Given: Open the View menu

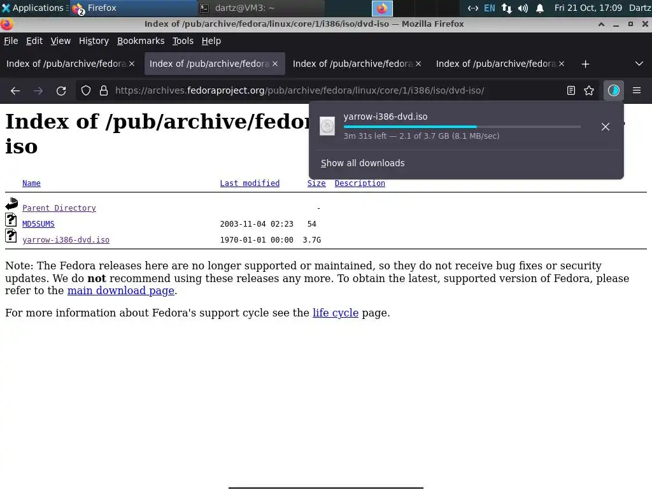Looking at the screenshot, I should pyautogui.click(x=60, y=41).
